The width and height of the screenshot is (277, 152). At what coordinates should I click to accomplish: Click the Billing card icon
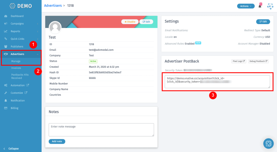(x=6, y=108)
